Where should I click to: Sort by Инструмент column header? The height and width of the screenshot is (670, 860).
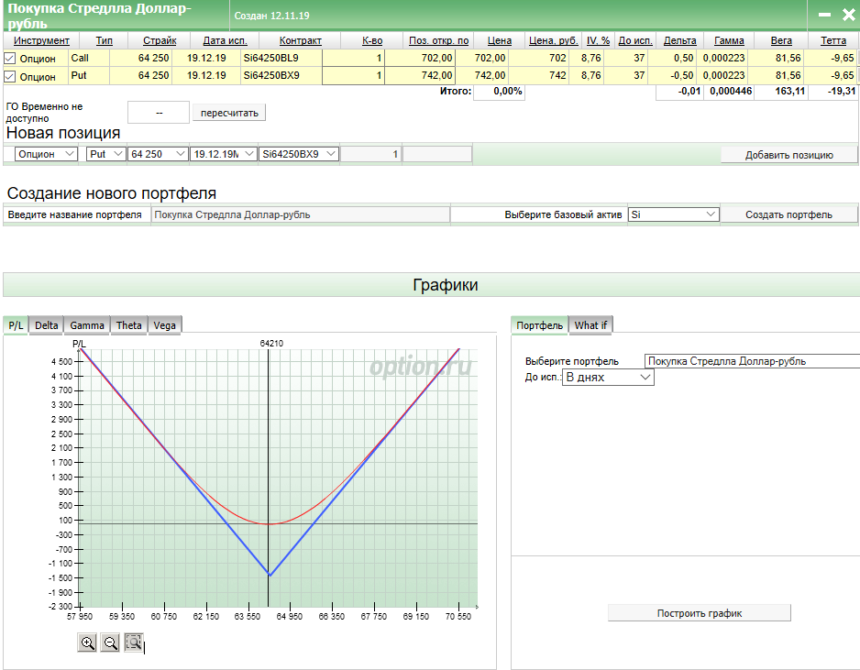[x=41, y=40]
